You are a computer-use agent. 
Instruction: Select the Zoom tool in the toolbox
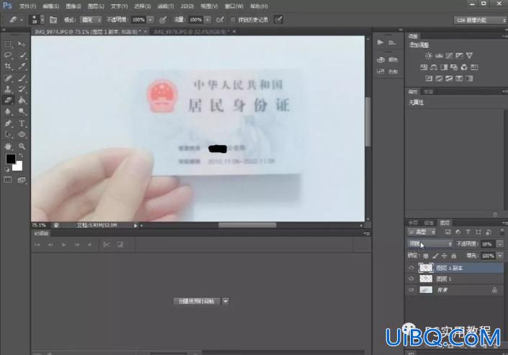click(22, 146)
